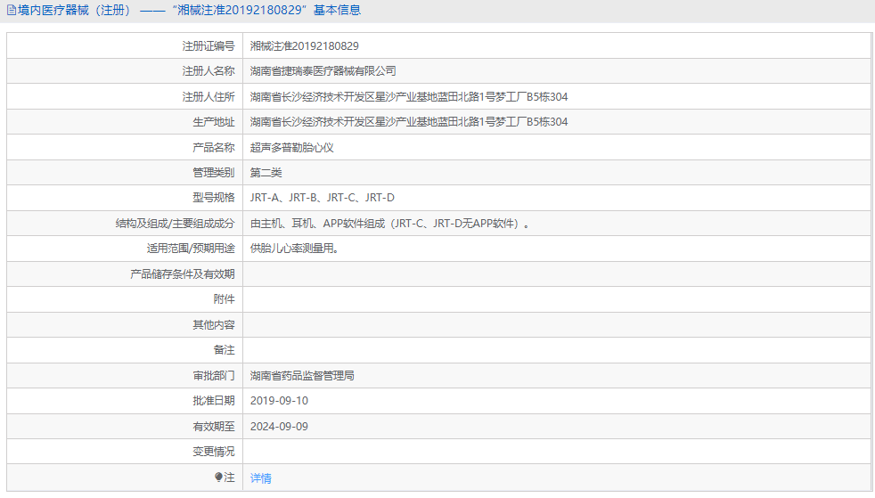Viewport: 875px width, 498px height.
Task: Click the 生产地址 label
Action: pyautogui.click(x=214, y=121)
